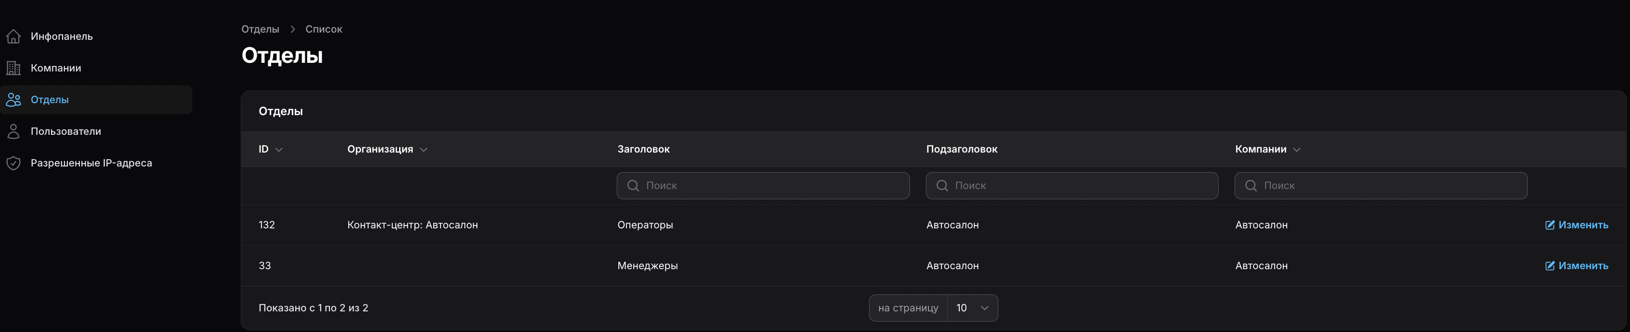Click the edit icon for row 132
Screen dimensions: 1630x332
pos(1550,225)
